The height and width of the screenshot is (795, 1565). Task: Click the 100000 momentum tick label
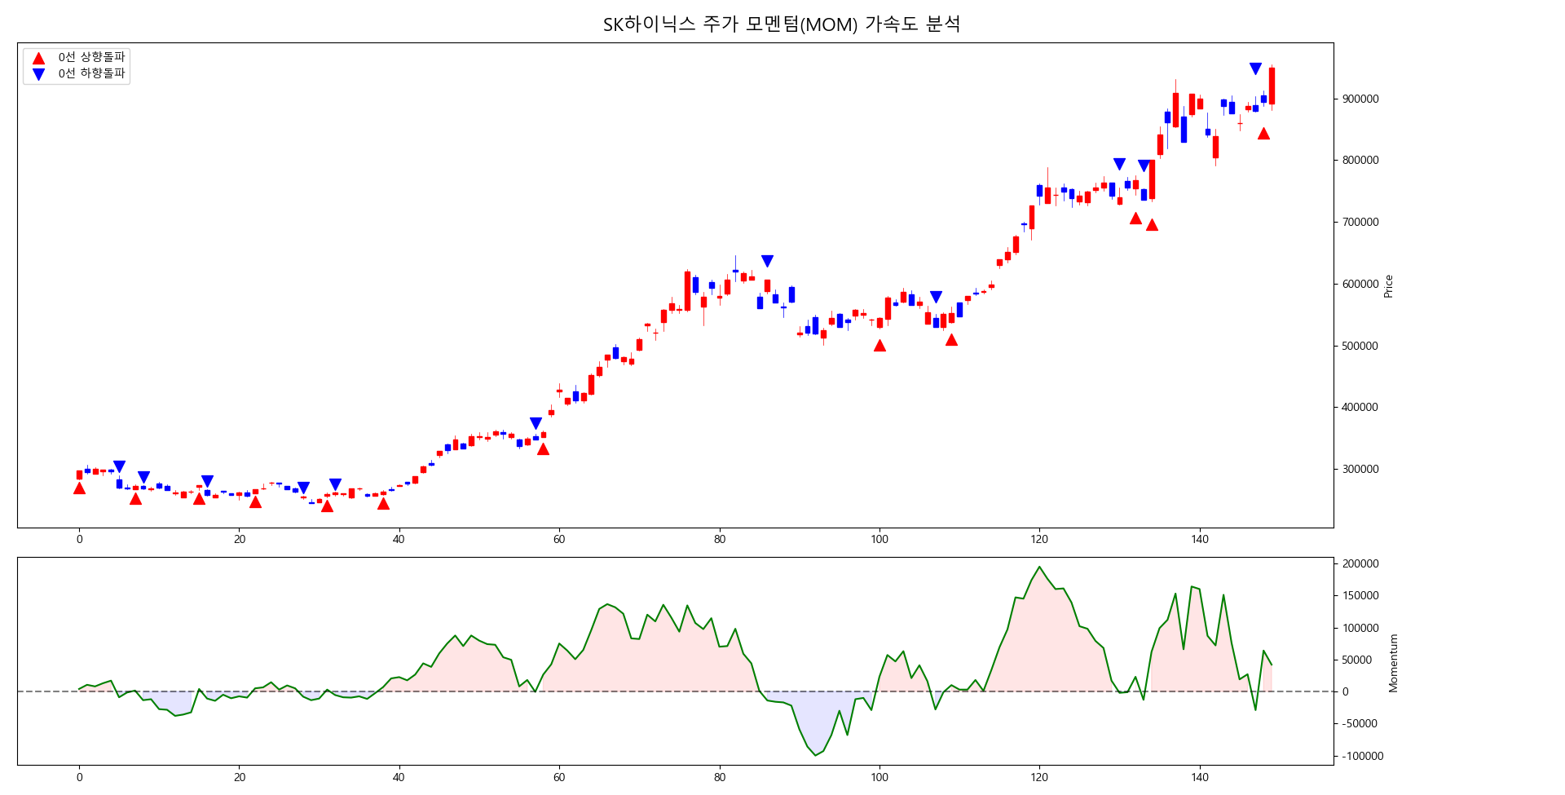[1360, 628]
